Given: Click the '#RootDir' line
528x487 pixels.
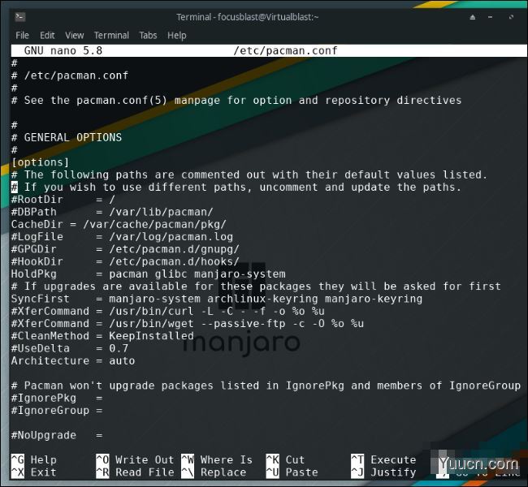Looking at the screenshot, I should coord(63,200).
